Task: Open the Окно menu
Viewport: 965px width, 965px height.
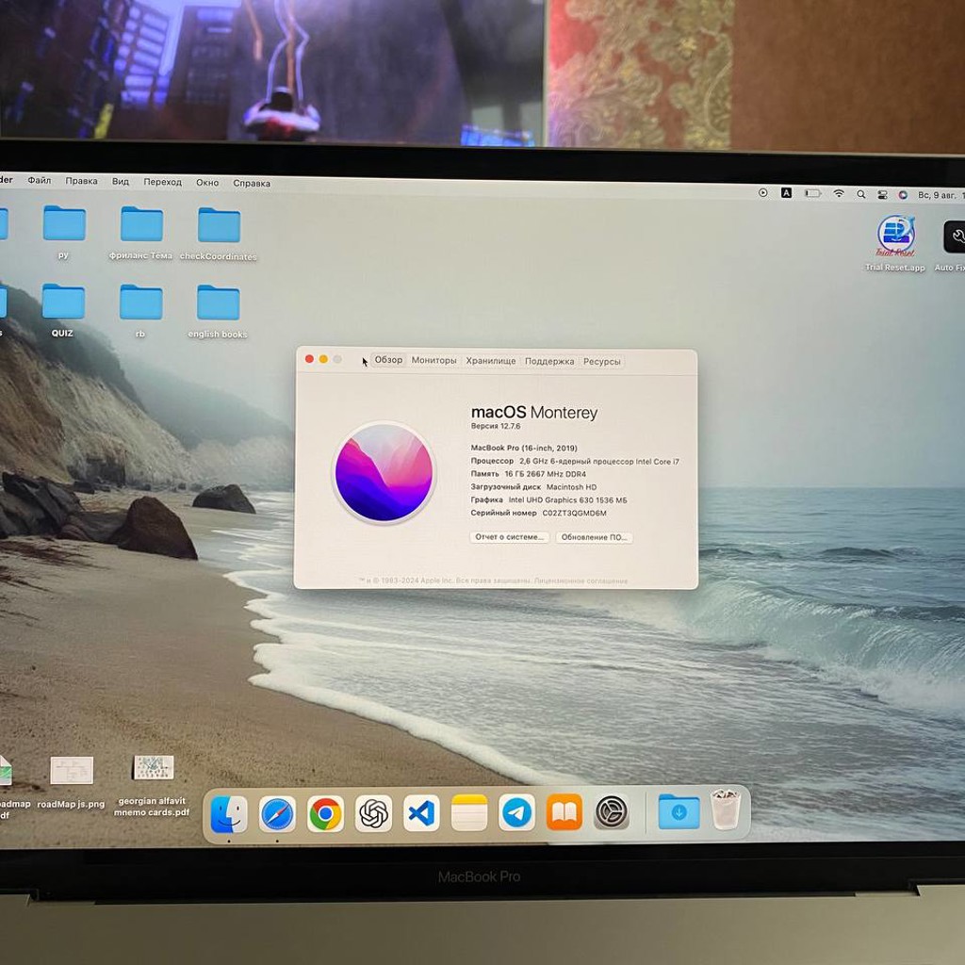Action: pos(207,183)
